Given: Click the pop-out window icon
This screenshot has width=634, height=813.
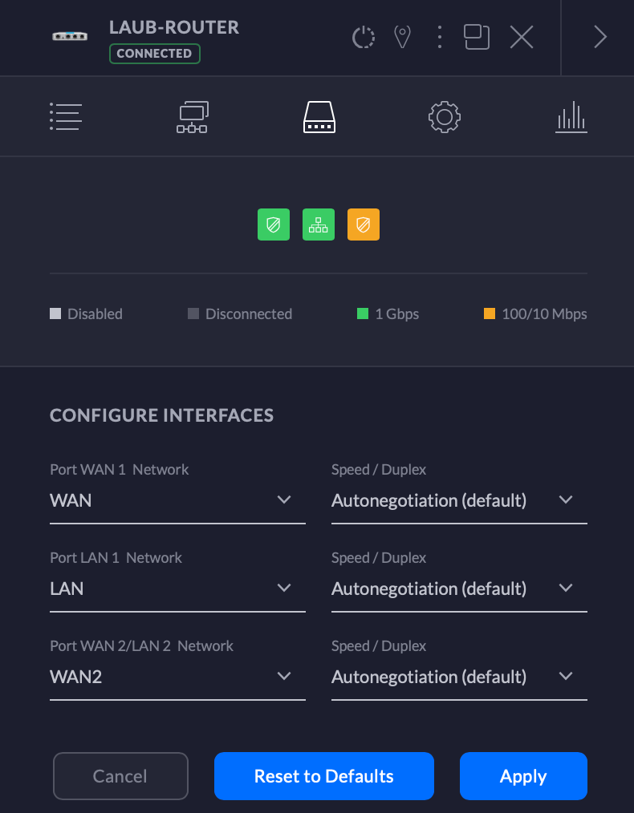Looking at the screenshot, I should coord(476,37).
